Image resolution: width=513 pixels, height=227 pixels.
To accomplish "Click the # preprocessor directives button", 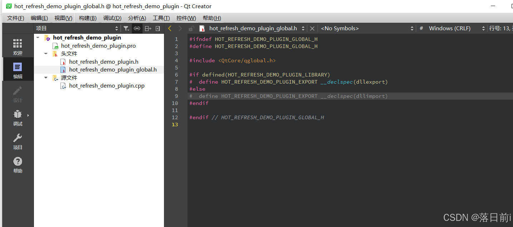I will click(422, 28).
